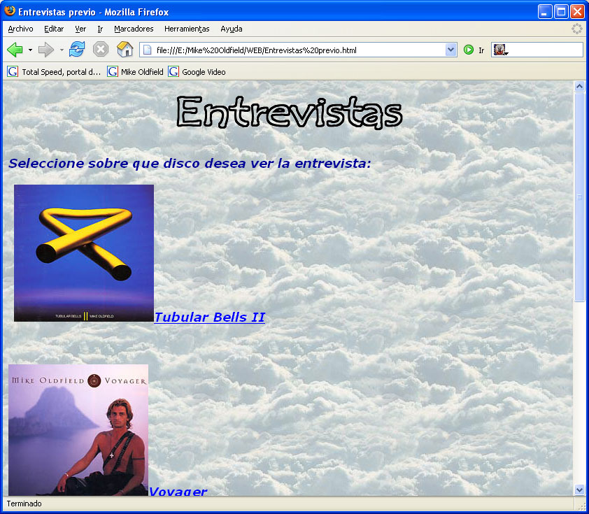Image resolution: width=589 pixels, height=514 pixels.
Task: Open the Ir menu
Action: click(x=100, y=29)
